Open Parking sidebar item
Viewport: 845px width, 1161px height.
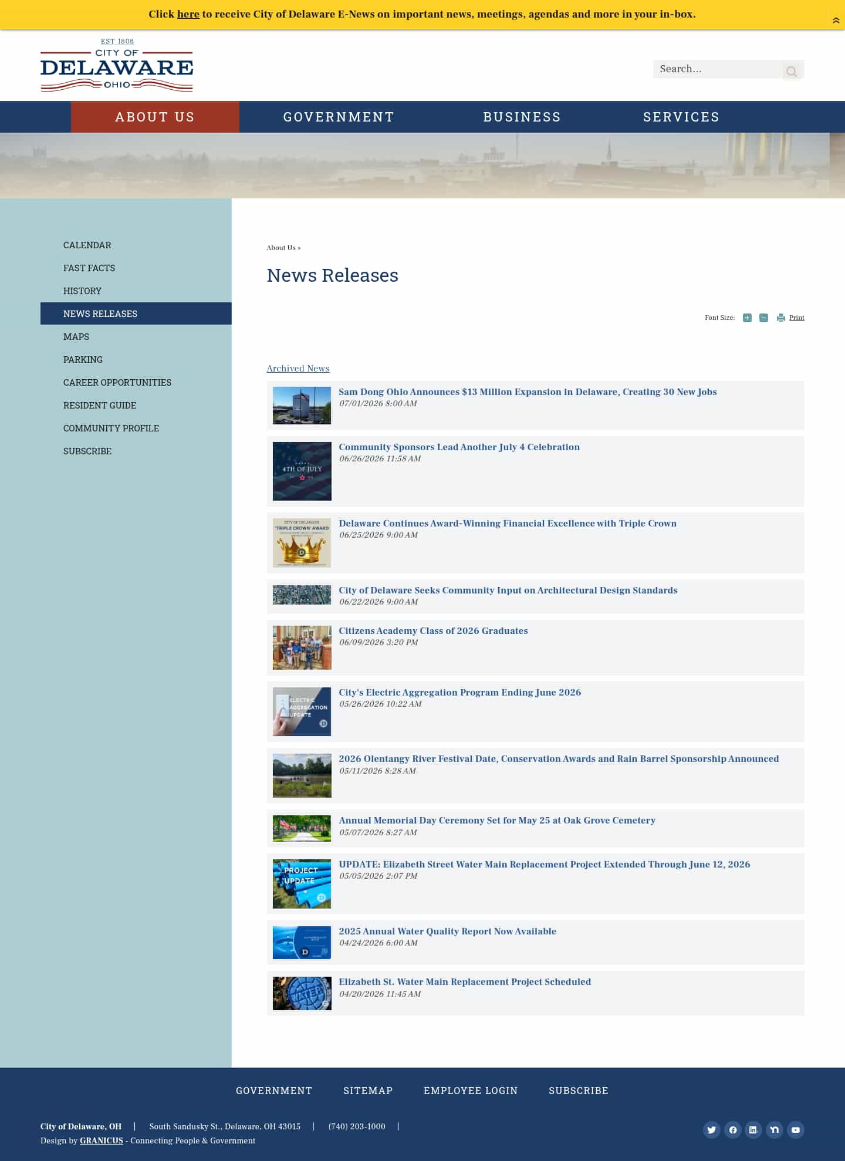click(83, 360)
